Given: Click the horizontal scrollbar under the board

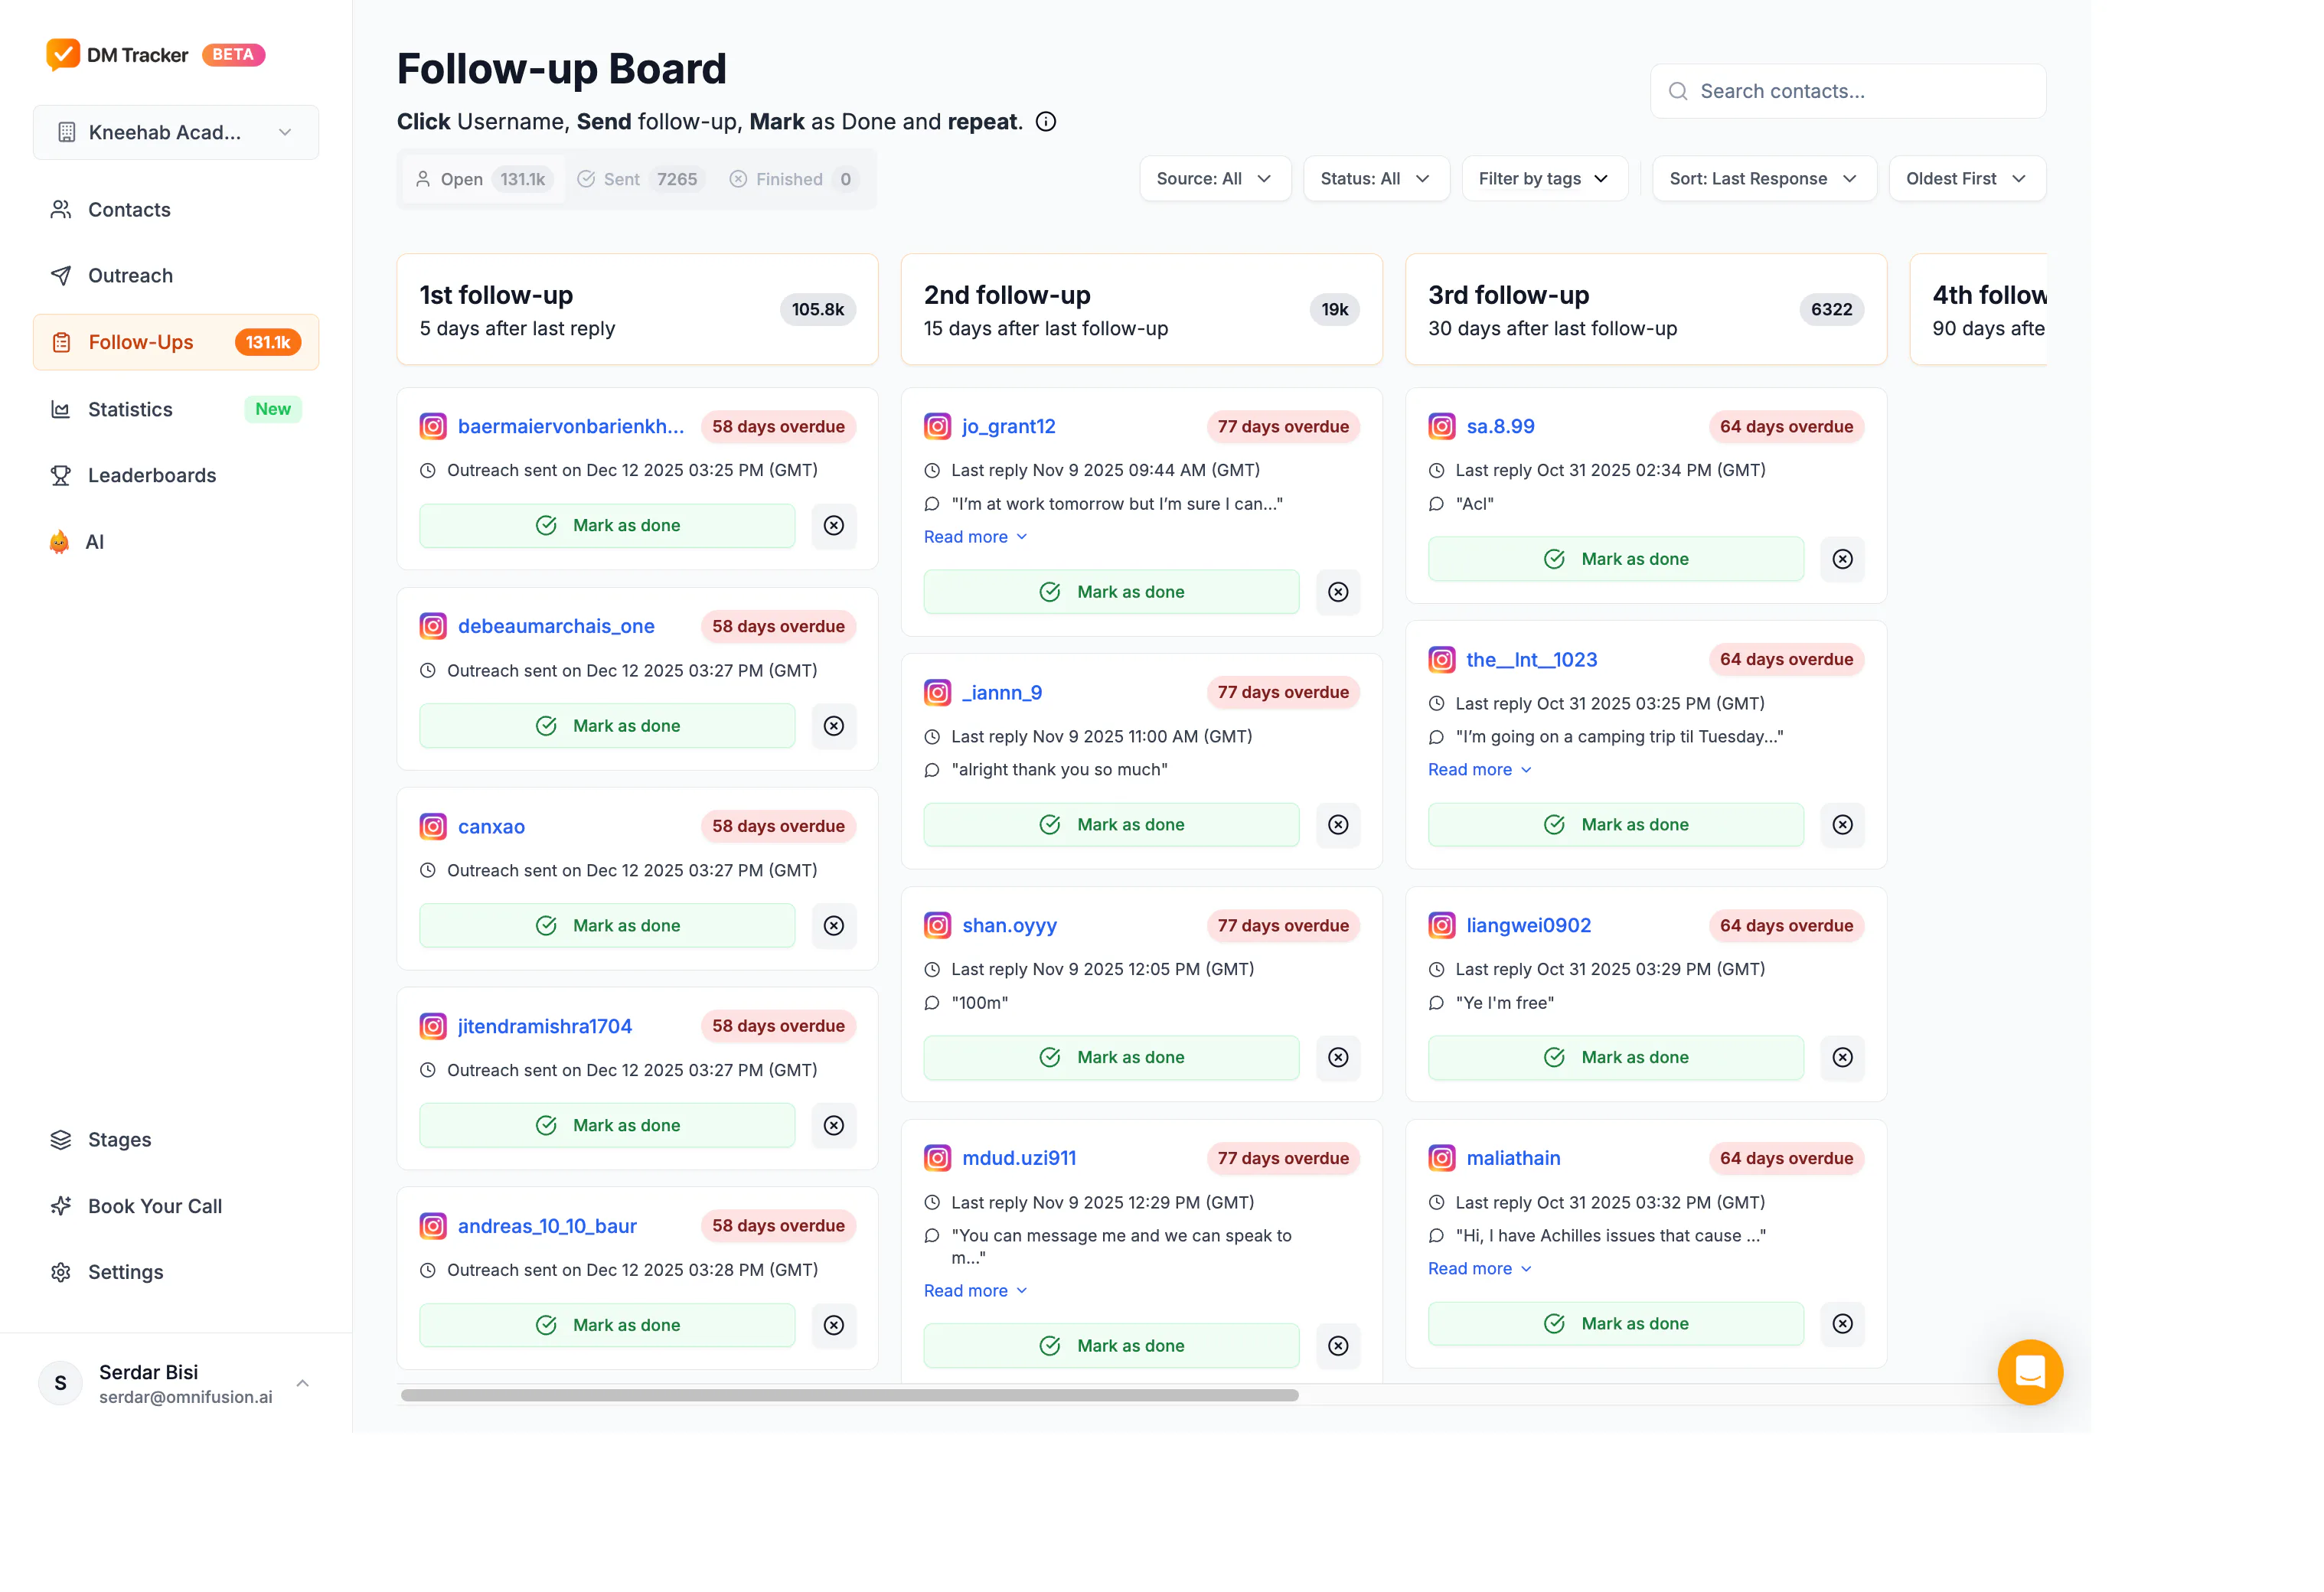Looking at the screenshot, I should [850, 1396].
